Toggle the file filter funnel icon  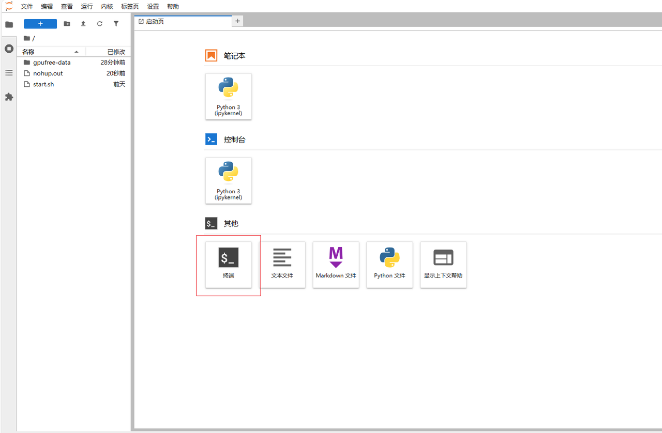coord(116,24)
